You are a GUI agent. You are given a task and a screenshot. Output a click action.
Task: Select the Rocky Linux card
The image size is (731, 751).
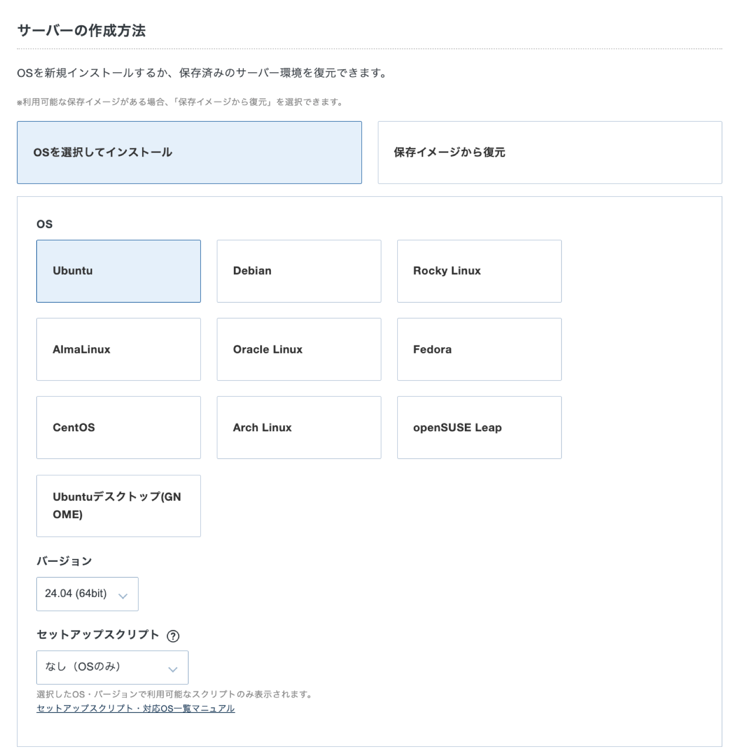(479, 271)
